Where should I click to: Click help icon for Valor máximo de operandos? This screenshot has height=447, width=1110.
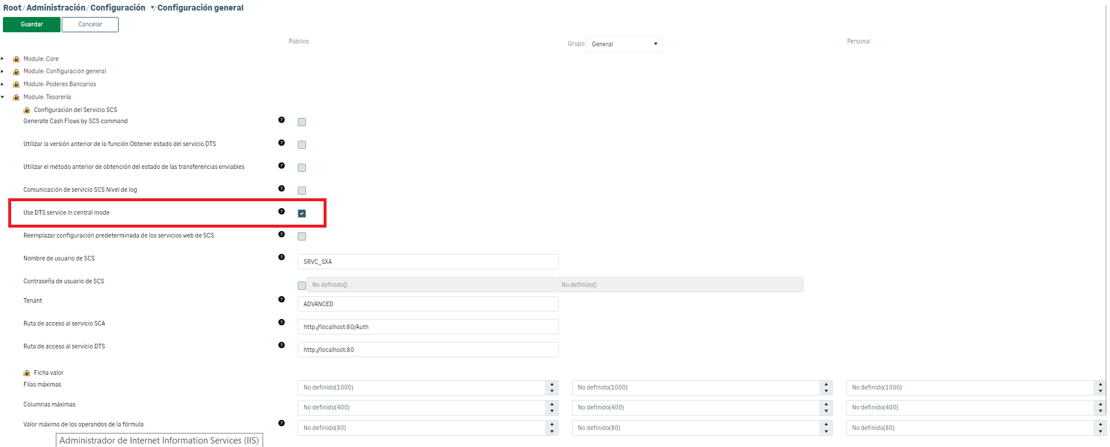click(281, 423)
